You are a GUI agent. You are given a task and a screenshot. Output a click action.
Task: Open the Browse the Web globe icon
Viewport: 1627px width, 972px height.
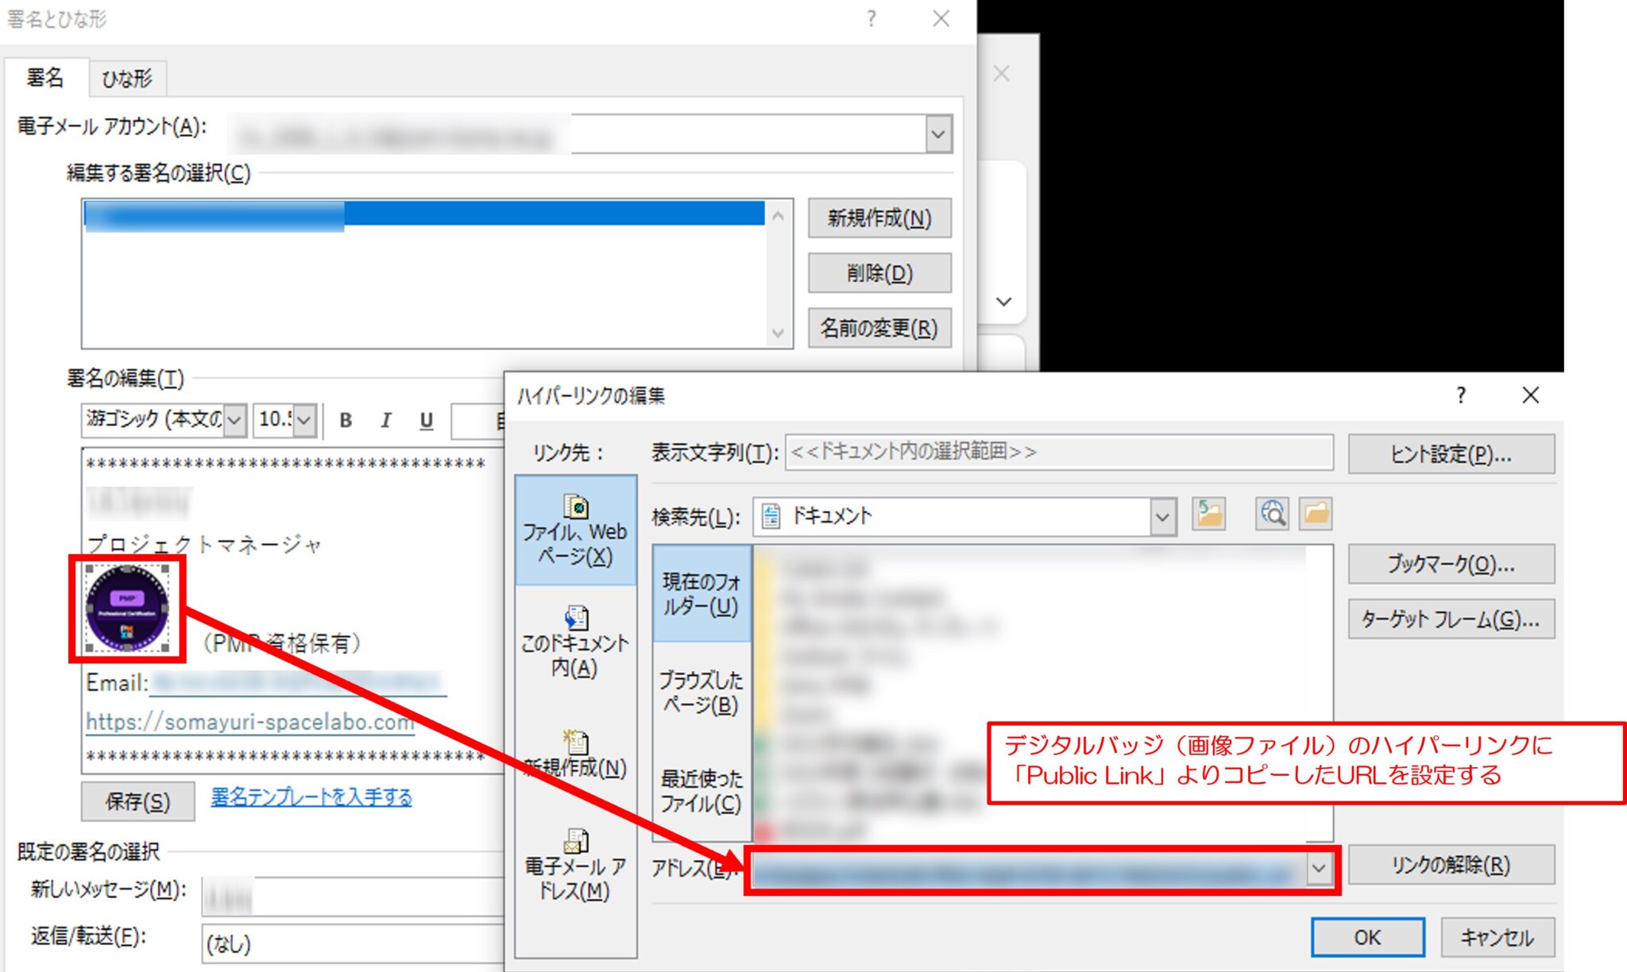pyautogui.click(x=1271, y=515)
